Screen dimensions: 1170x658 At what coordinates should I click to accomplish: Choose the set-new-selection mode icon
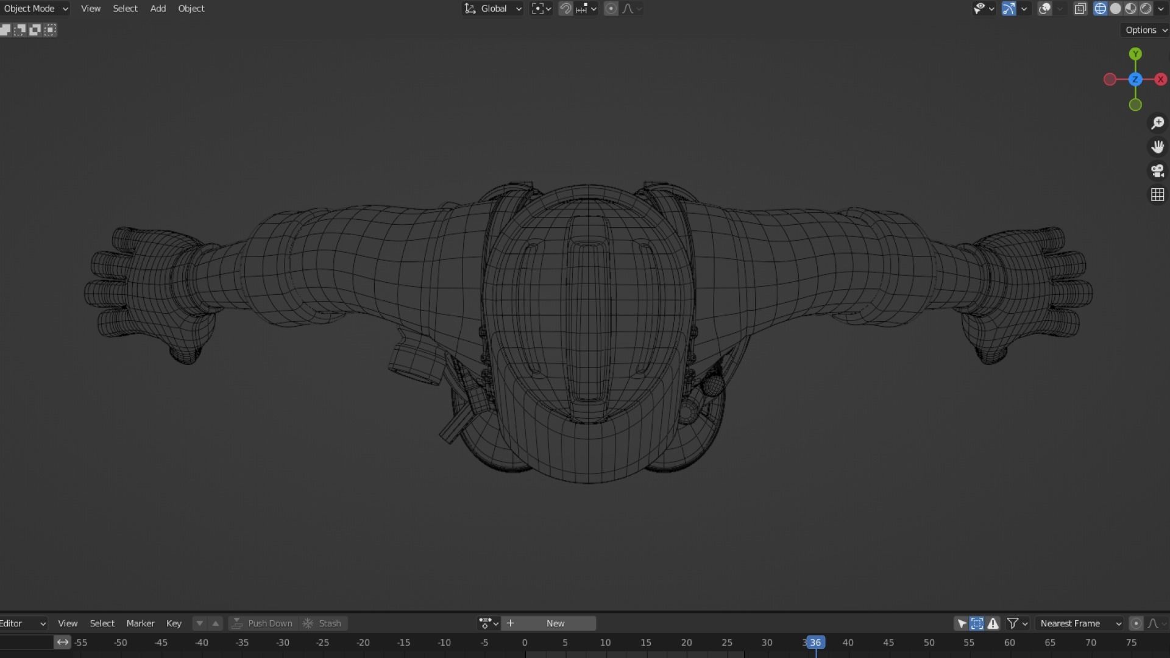coord(5,30)
